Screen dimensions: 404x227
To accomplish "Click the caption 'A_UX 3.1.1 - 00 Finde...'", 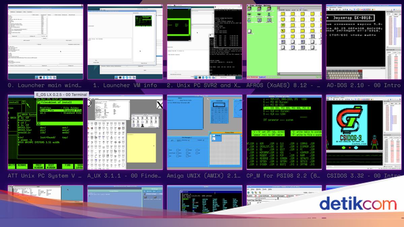I will 125,176.
